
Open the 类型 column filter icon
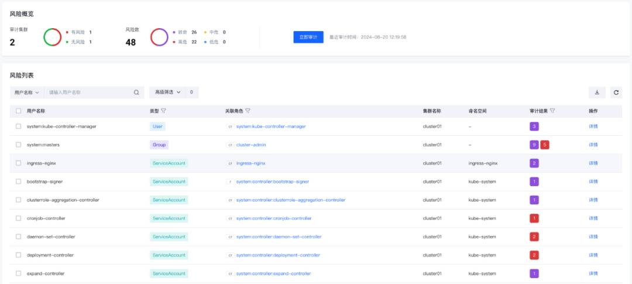pyautogui.click(x=163, y=111)
